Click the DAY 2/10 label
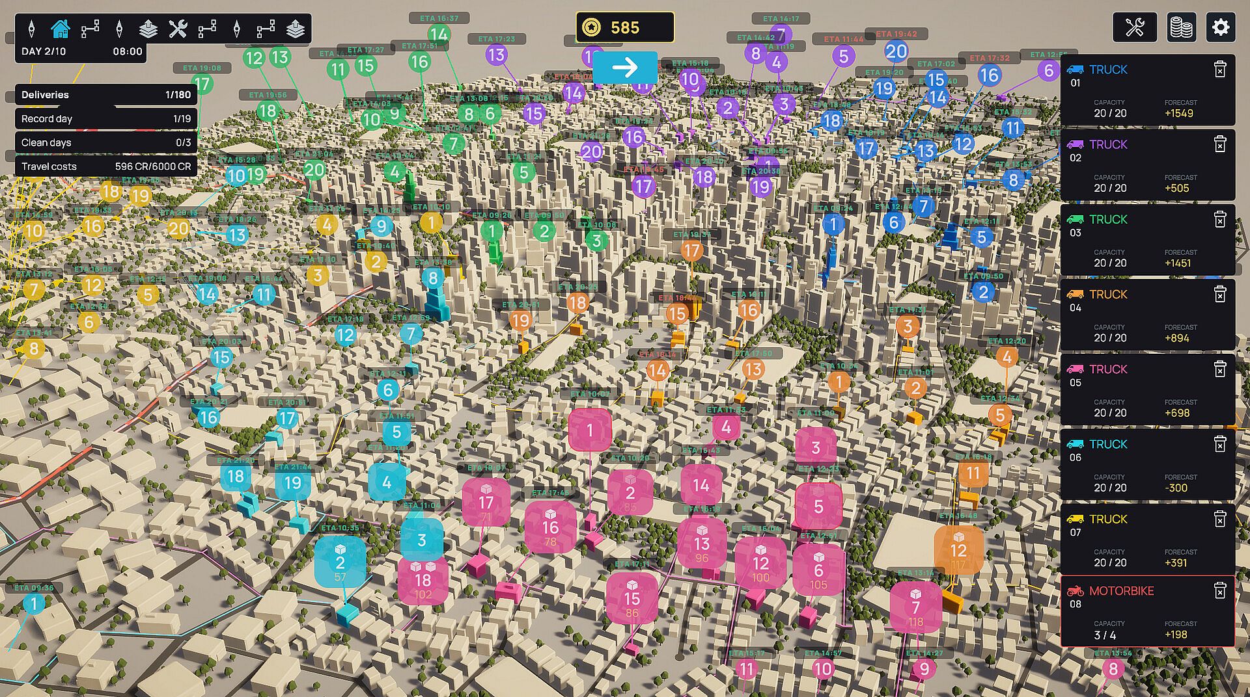1250x697 pixels. coord(44,51)
